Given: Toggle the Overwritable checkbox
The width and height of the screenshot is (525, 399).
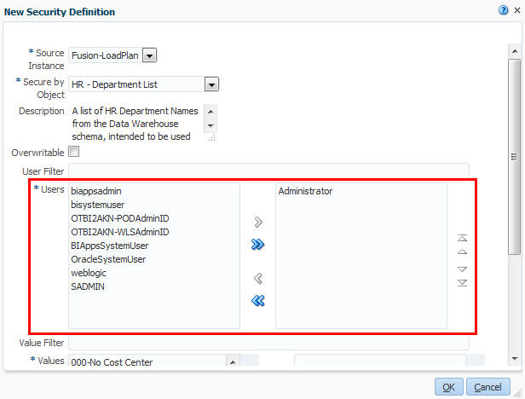Looking at the screenshot, I should (x=73, y=152).
